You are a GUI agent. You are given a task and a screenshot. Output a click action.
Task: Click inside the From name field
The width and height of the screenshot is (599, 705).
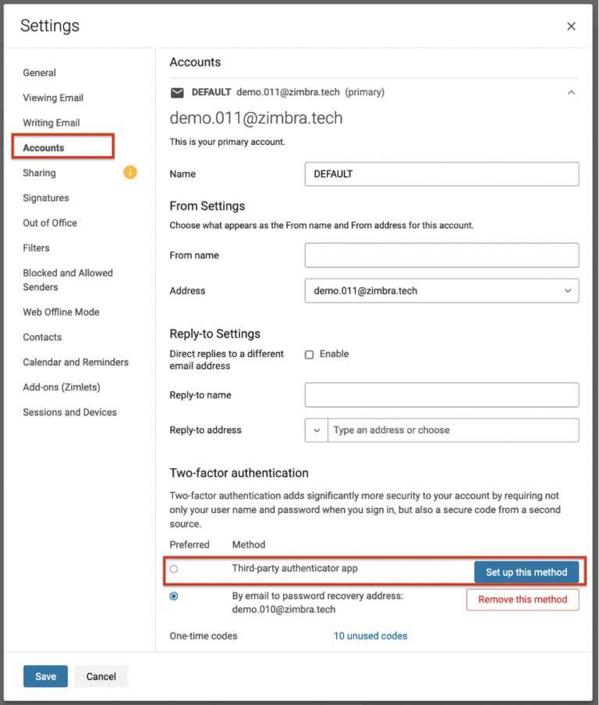[441, 255]
